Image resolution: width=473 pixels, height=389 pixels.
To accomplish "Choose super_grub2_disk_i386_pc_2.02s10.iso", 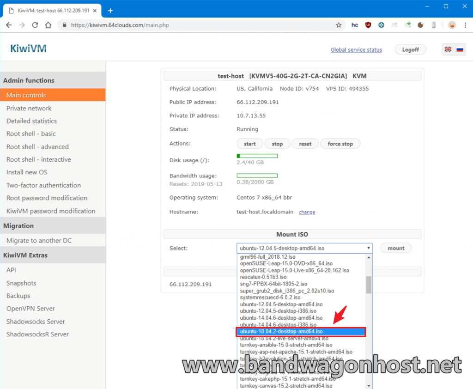I will pyautogui.click(x=301, y=291).
